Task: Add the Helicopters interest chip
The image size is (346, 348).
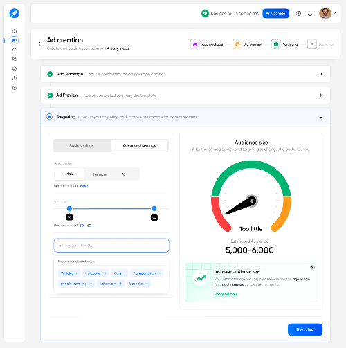Action: click(95, 273)
